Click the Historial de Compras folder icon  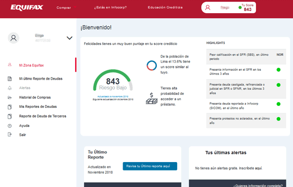point(10,97)
